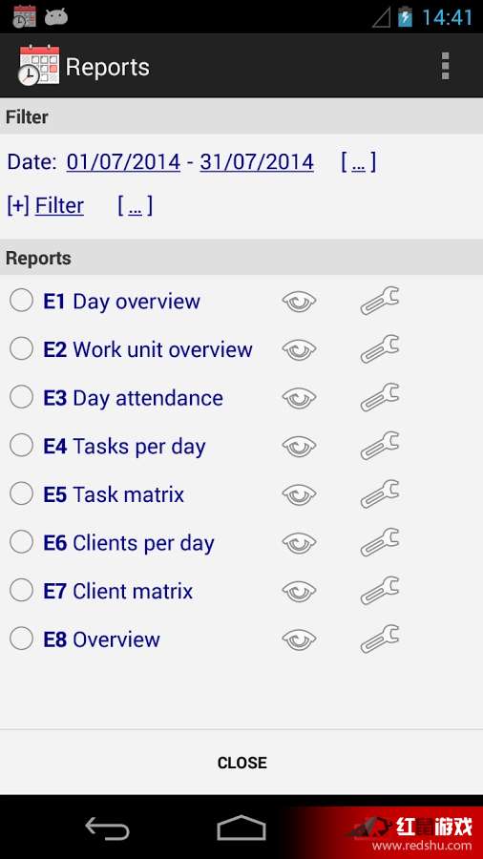Viewport: 483px width, 859px height.
Task: Tap the CLOSE button
Action: coord(241,763)
